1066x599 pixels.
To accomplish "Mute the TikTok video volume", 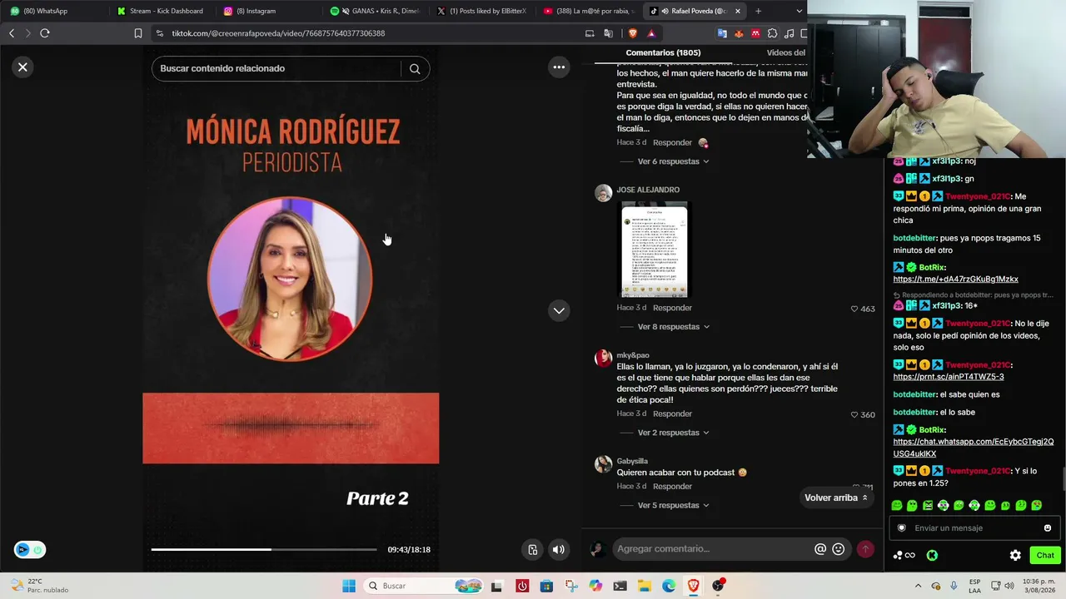I will (559, 549).
